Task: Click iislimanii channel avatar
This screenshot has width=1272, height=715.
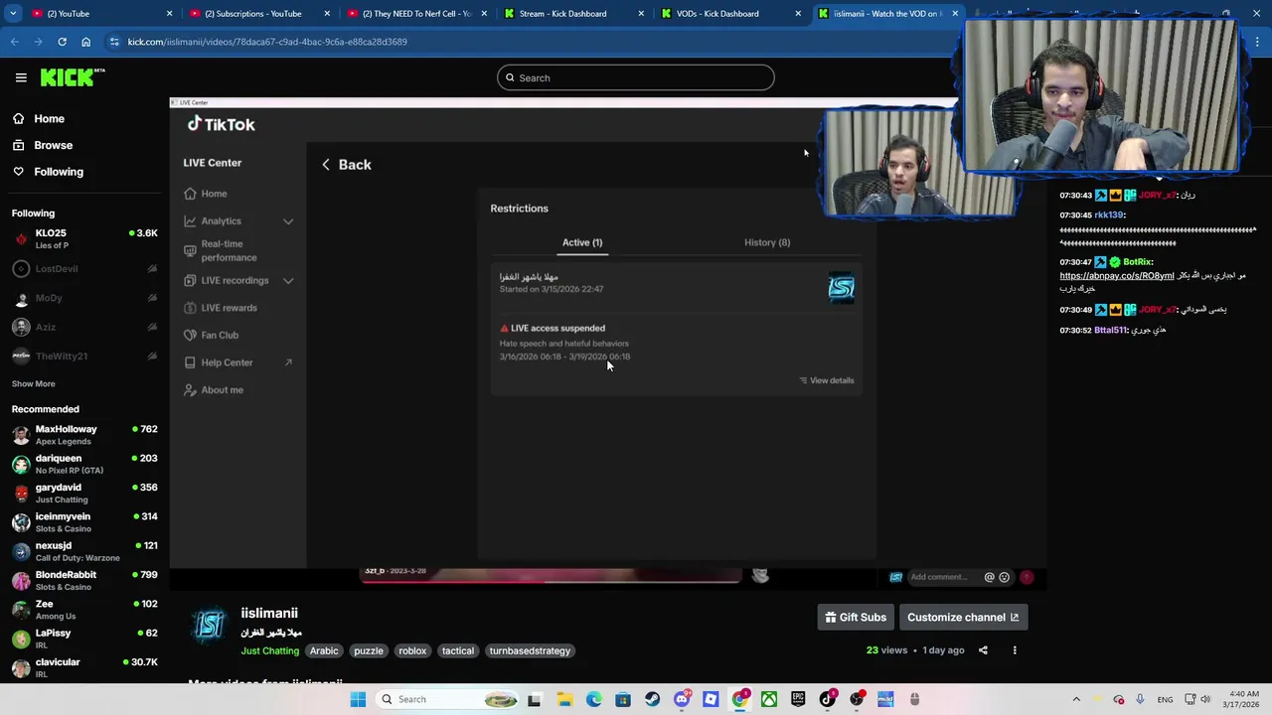Action: coord(210,626)
